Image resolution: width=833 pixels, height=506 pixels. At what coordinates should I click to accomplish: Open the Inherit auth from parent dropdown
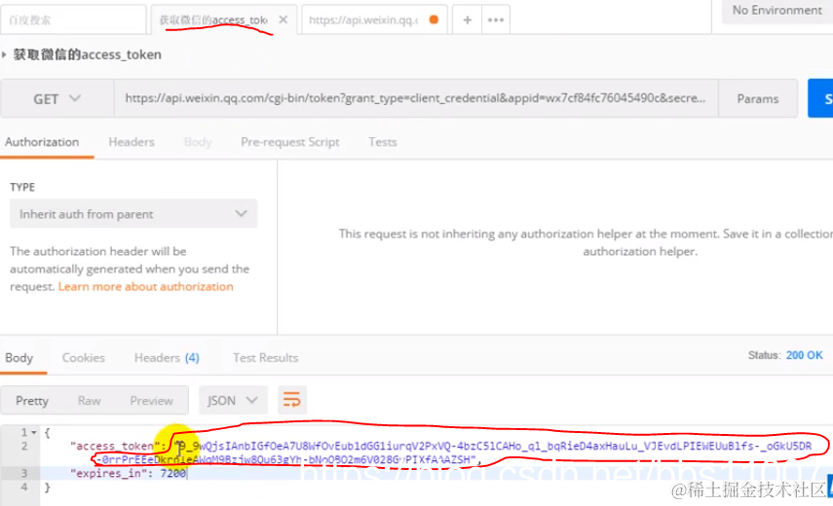133,214
